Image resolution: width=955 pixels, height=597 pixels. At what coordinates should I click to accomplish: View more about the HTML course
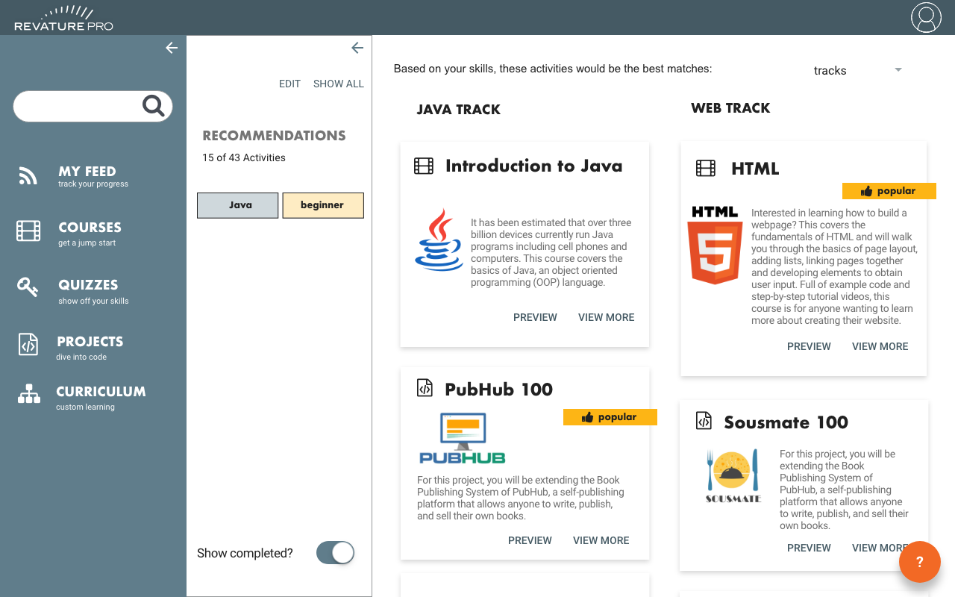[x=880, y=346]
